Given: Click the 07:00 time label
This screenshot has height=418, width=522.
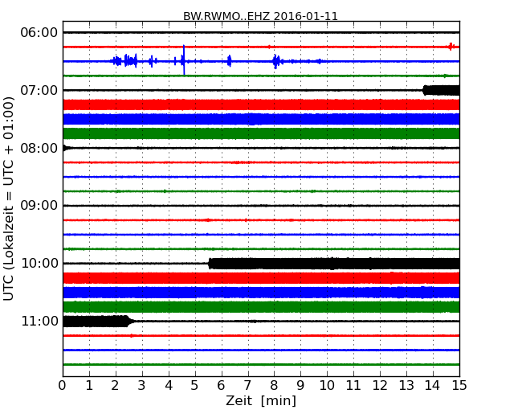Looking at the screenshot, I should [x=39, y=90].
